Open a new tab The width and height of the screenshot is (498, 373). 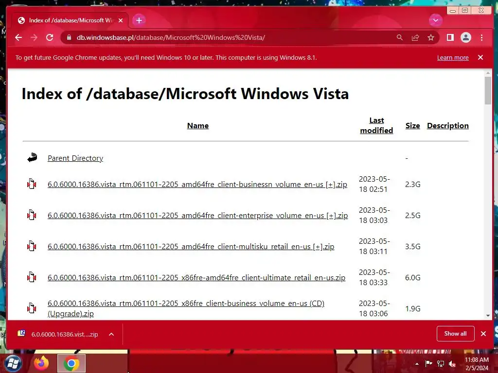click(139, 20)
